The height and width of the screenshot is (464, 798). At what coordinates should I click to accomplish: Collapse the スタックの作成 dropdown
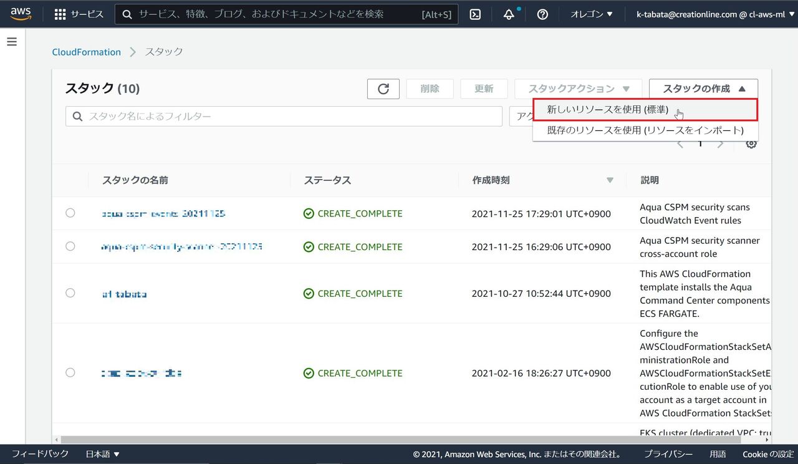click(x=703, y=89)
